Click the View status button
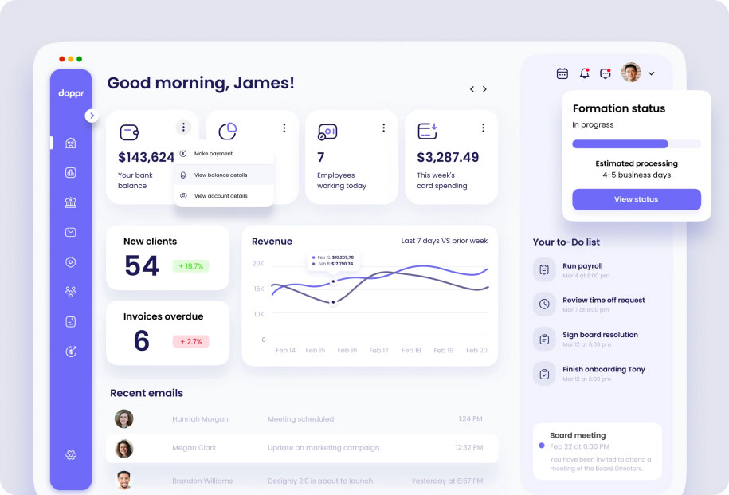The height and width of the screenshot is (495, 729). [x=636, y=199]
